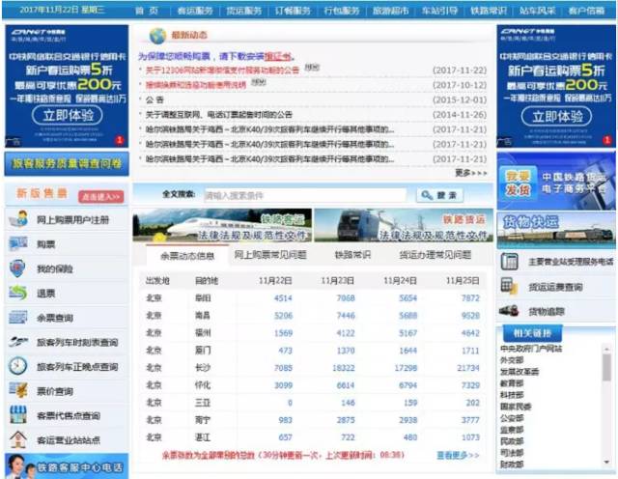This screenshot has width=618, height=479.
Task: Click 更多>>> under news list
Action: pos(471,173)
